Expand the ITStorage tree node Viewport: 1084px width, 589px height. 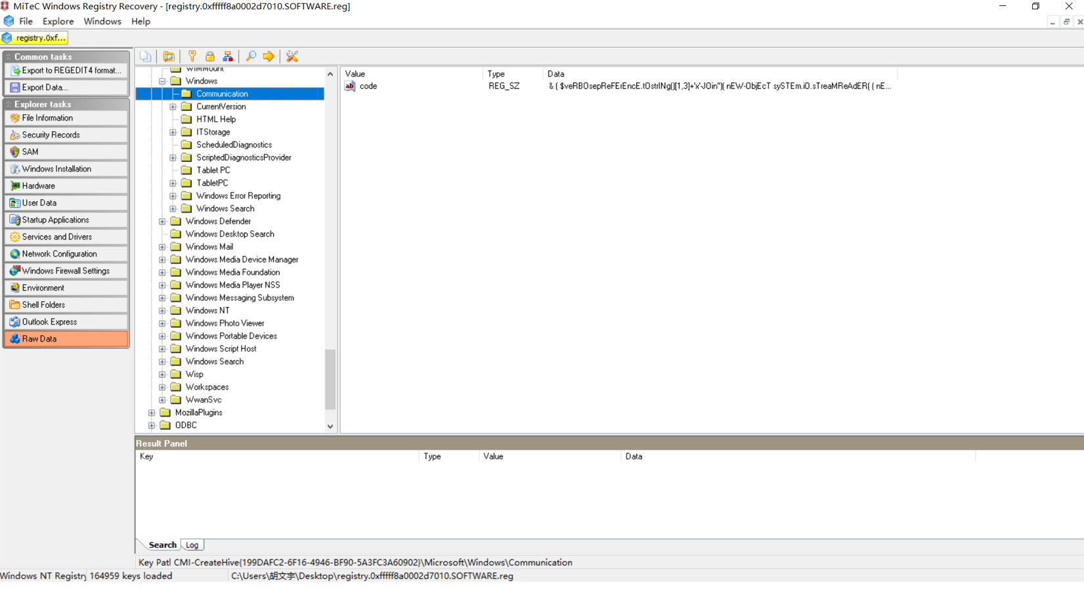pyautogui.click(x=173, y=132)
